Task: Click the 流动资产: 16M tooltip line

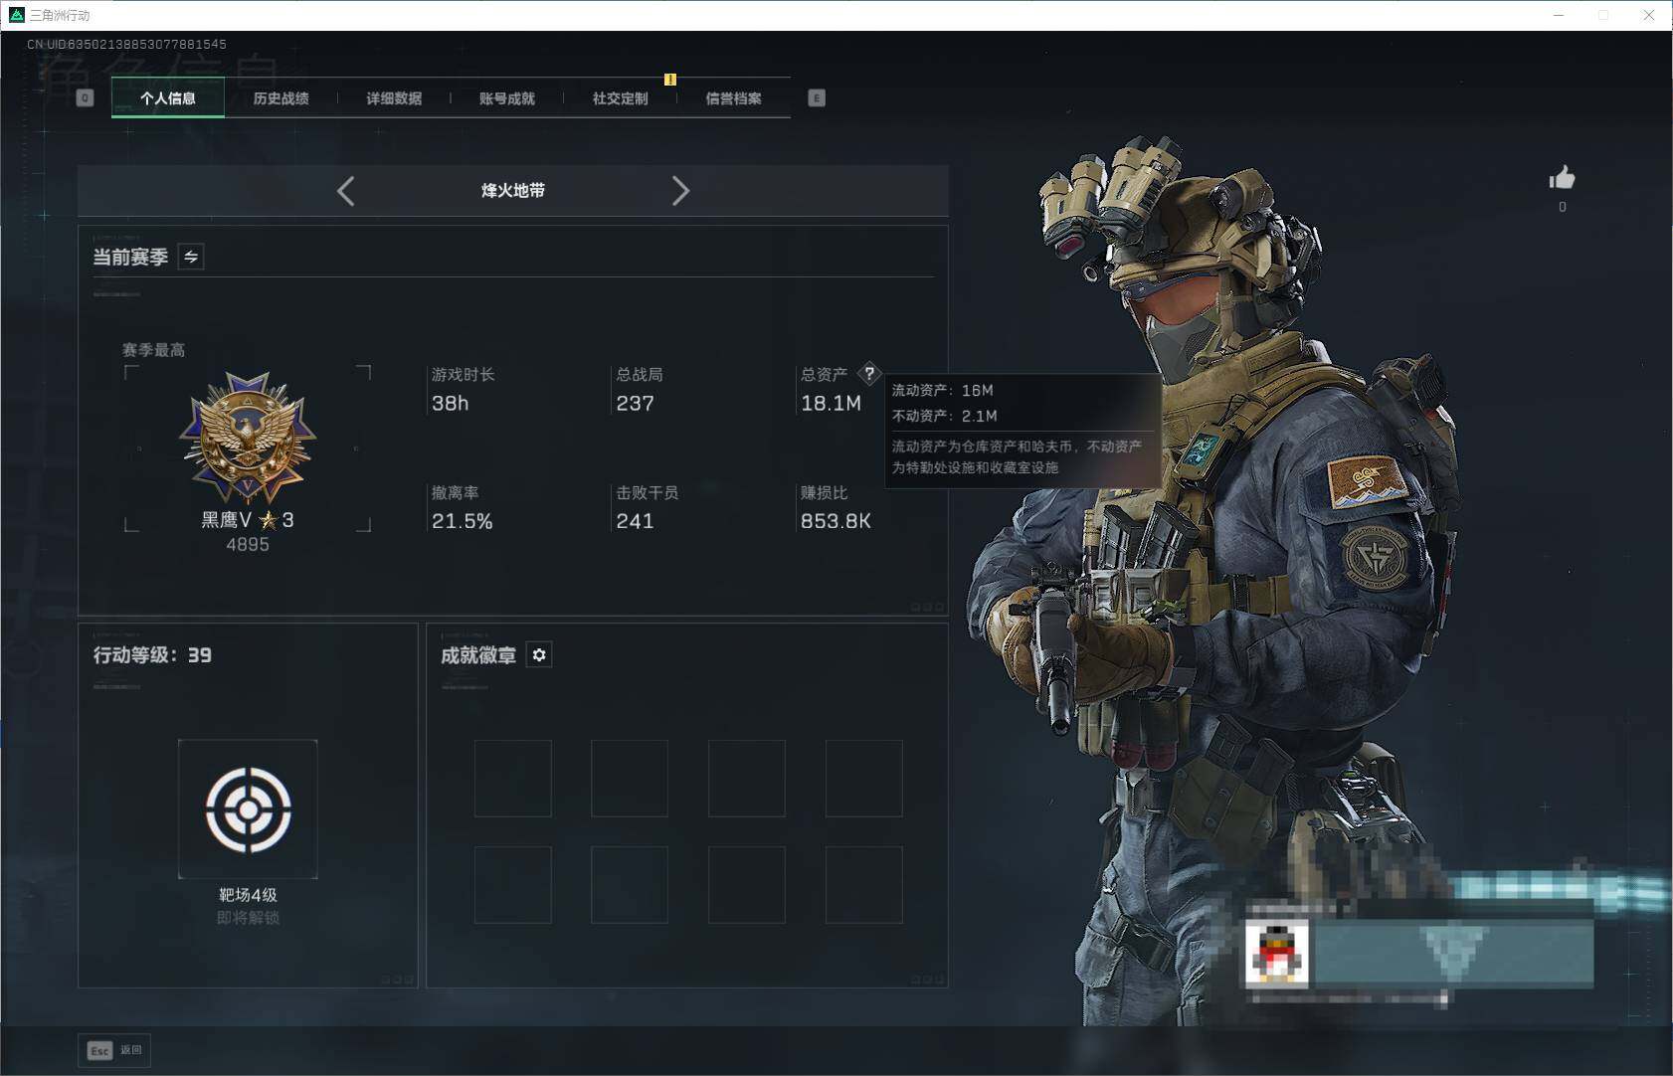Action: pyautogui.click(x=942, y=390)
